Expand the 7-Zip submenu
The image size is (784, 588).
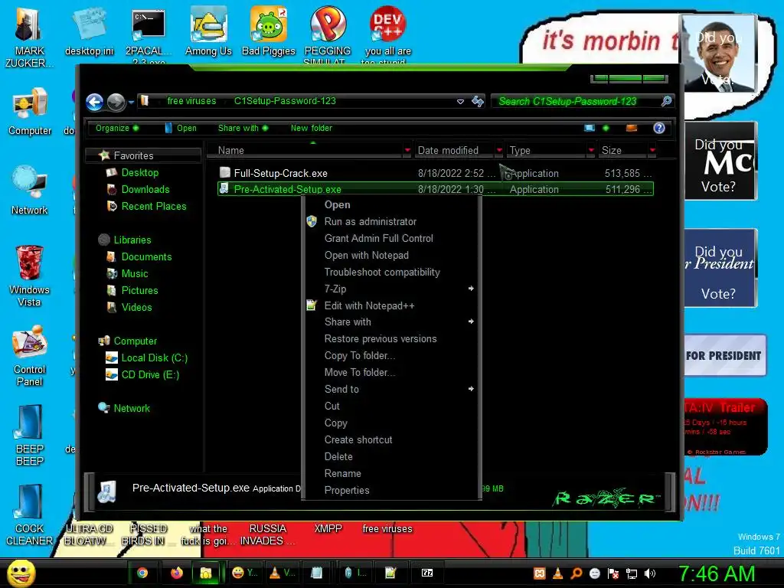click(x=391, y=289)
